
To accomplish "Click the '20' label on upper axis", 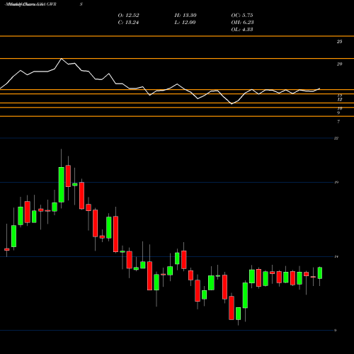I will [339, 64].
